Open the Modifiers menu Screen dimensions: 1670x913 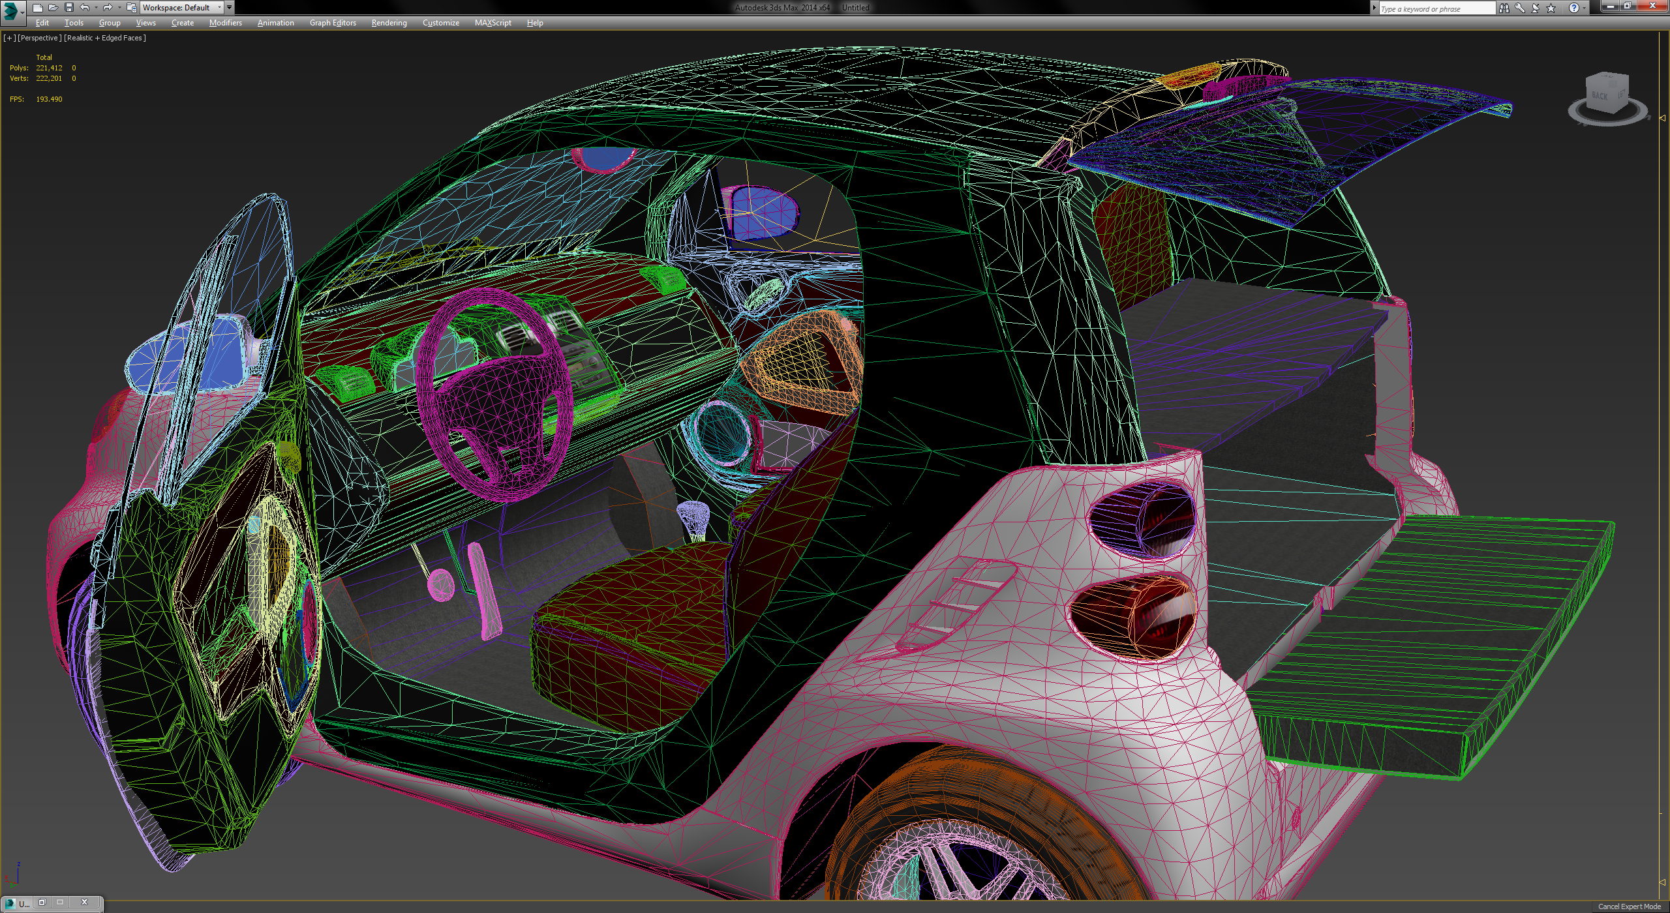225,23
